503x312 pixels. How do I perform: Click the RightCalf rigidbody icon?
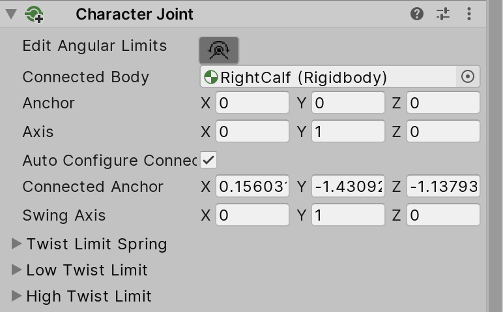coord(210,78)
